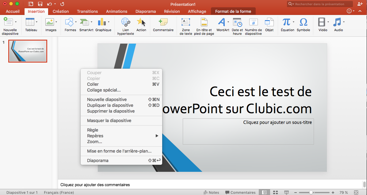Click Zoom... in context menu
The width and height of the screenshot is (367, 195).
click(x=121, y=142)
